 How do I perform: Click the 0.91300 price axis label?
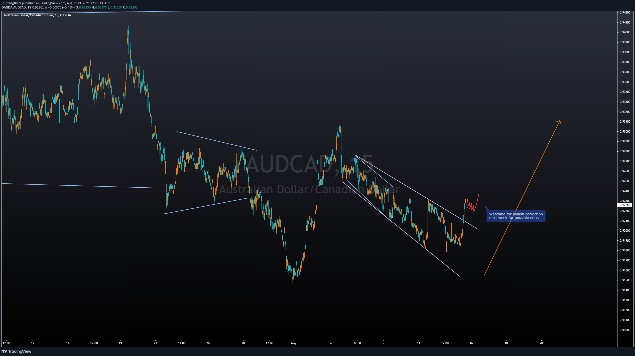[625, 300]
